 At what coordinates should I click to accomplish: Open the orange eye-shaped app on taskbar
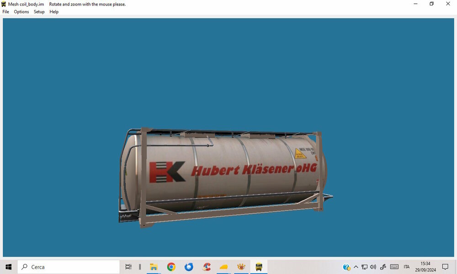241,267
